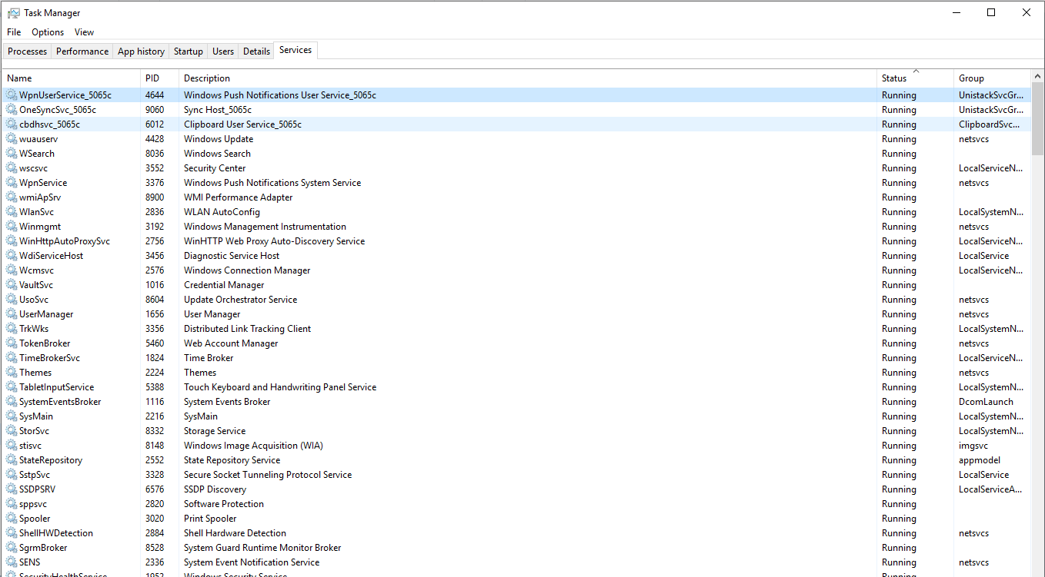Select the StorSvc service name
The image size is (1045, 577).
34,431
